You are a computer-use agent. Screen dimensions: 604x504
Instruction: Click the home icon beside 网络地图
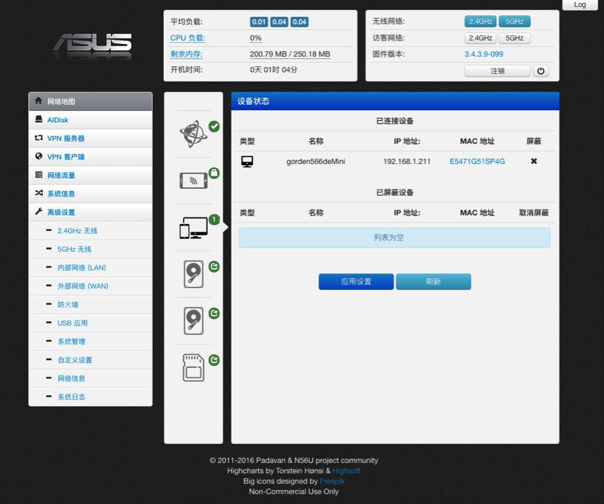click(38, 101)
